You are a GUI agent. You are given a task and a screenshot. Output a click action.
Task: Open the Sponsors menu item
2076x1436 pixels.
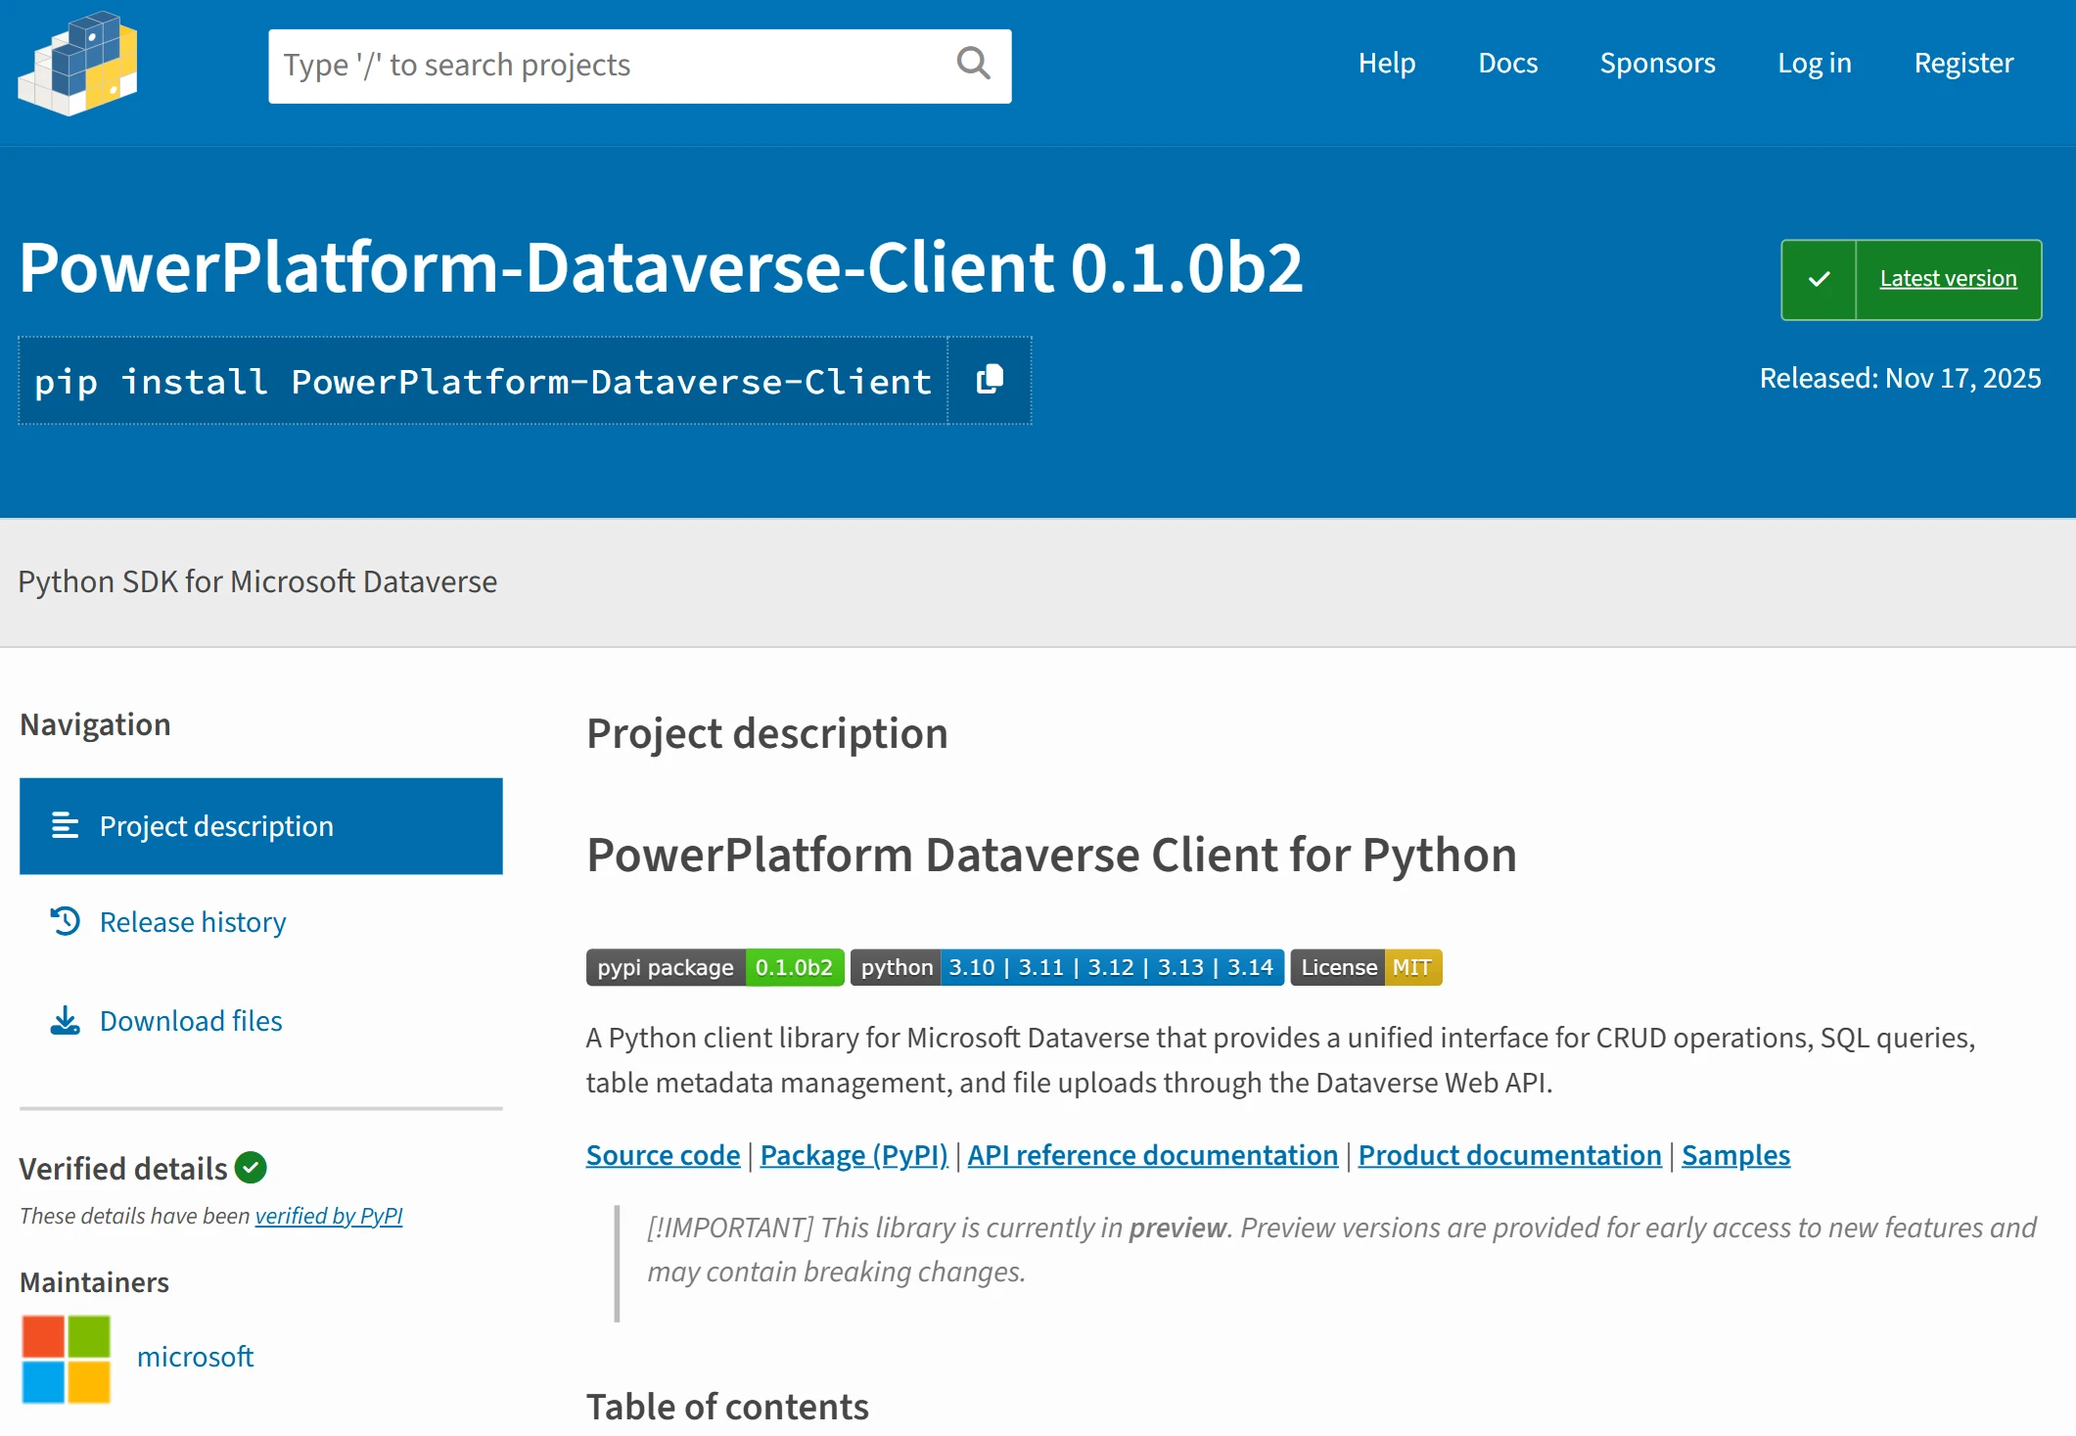pyautogui.click(x=1657, y=63)
